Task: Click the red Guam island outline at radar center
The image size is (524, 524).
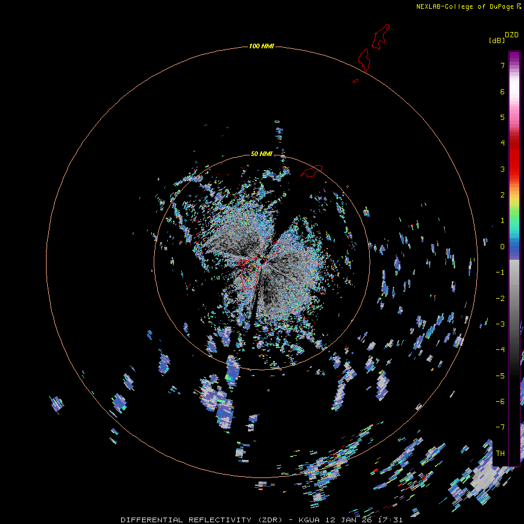Action: pos(260,263)
